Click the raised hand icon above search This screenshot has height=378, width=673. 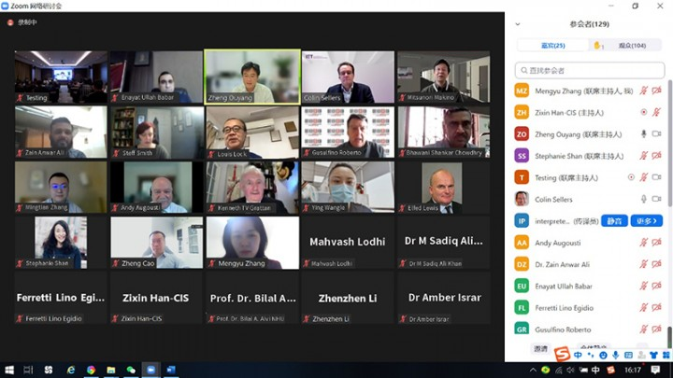(598, 45)
